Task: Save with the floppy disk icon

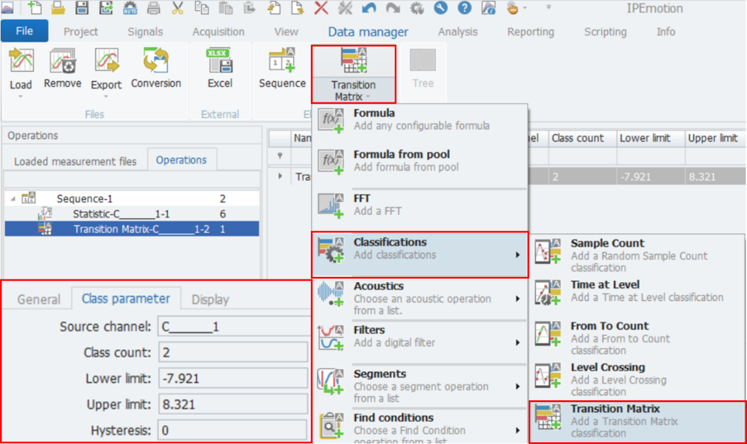Action: tap(82, 8)
